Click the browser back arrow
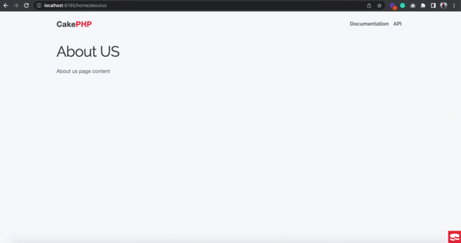The image size is (461, 243). coord(6,5)
